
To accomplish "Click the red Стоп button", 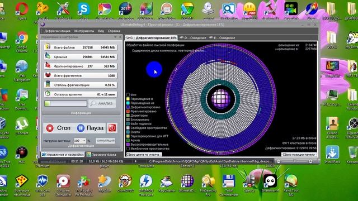I will (58, 128).
